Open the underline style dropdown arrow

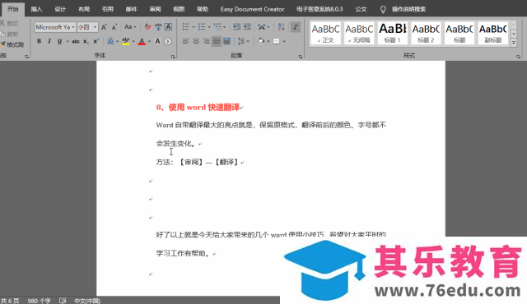pos(68,41)
